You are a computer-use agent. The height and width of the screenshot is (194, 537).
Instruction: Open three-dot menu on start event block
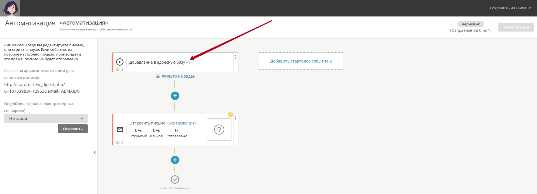pyautogui.click(x=236, y=57)
